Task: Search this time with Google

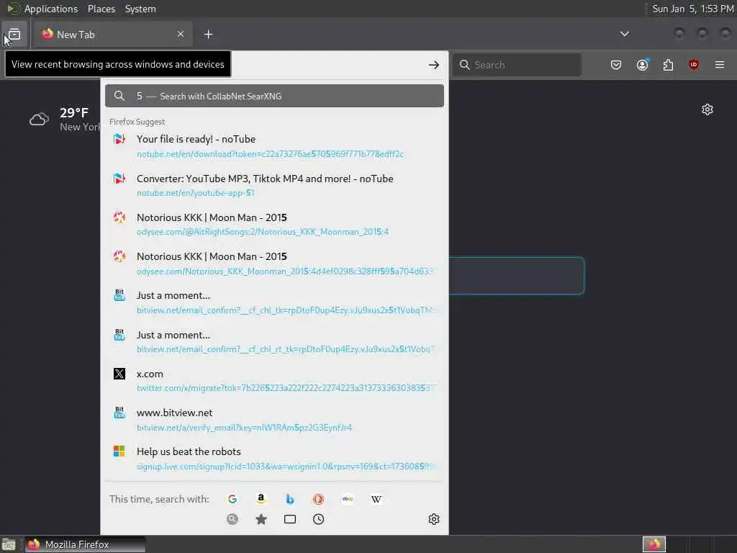Action: point(232,499)
